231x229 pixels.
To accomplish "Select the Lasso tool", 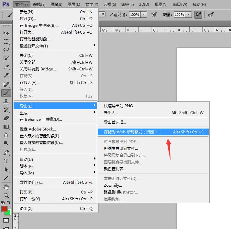I will [6, 50].
